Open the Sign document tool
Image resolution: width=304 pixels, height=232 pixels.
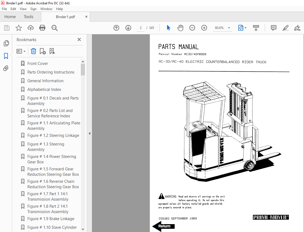pyautogui.click(x=297, y=28)
